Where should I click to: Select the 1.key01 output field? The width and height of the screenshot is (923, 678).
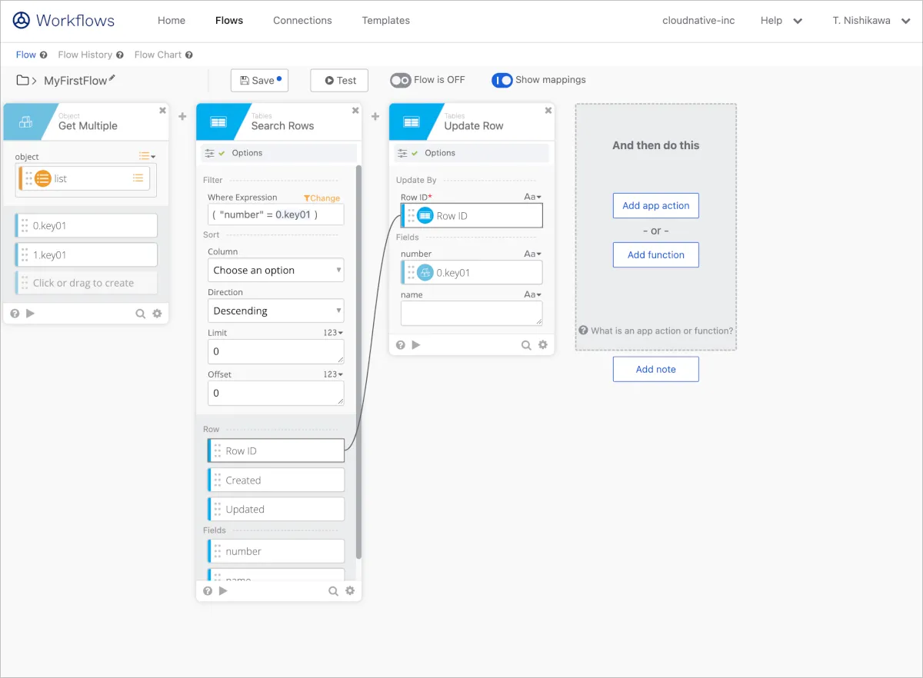coord(86,254)
